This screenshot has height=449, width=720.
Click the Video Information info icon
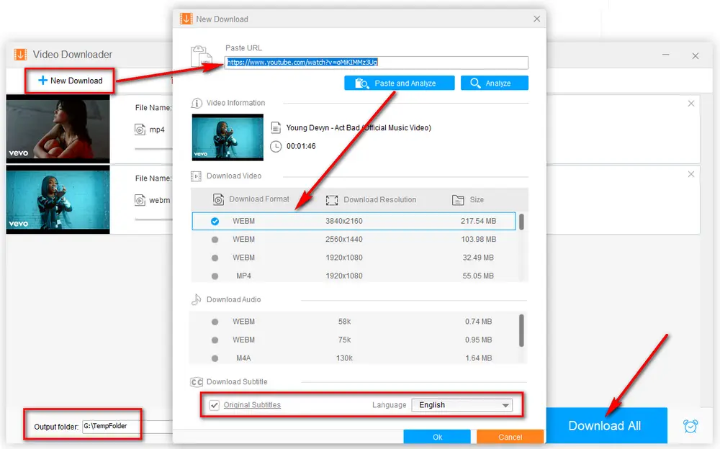[197, 103]
